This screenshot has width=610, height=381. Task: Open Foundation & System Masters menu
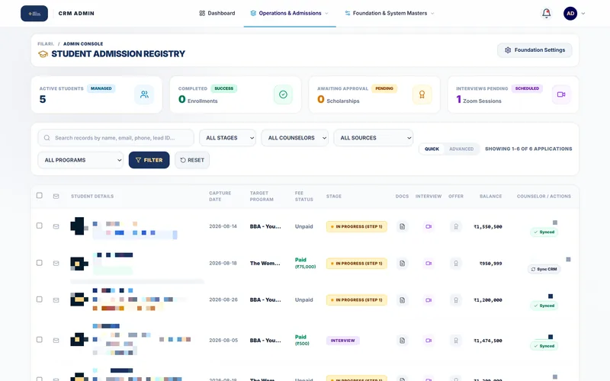pos(390,13)
